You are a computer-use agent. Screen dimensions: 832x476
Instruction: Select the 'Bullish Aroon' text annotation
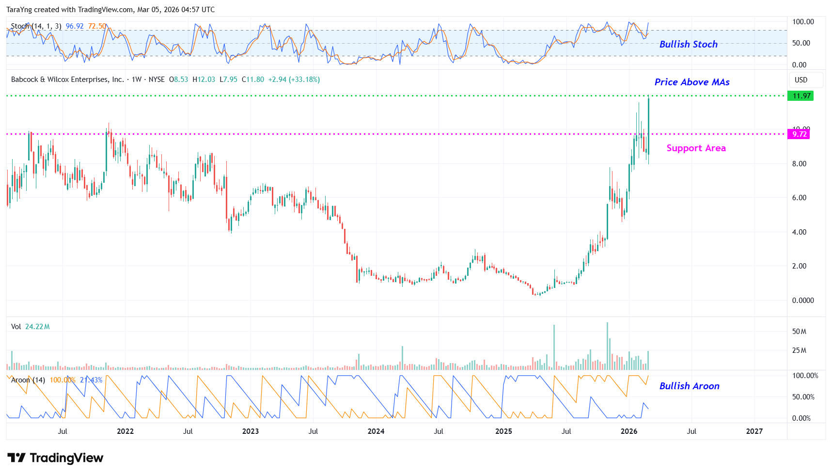tap(689, 386)
